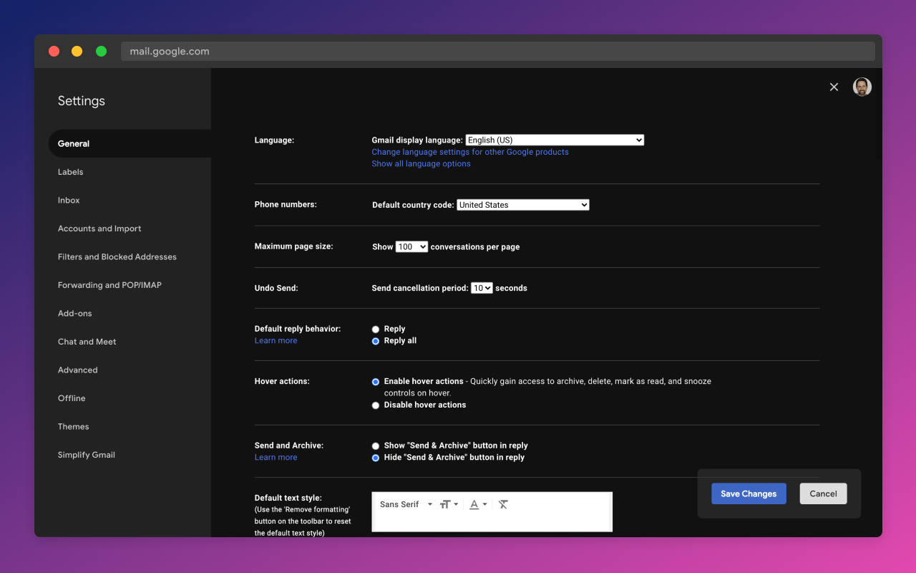Open the Sans Serif font dropdown
The width and height of the screenshot is (916, 573).
coord(406,504)
